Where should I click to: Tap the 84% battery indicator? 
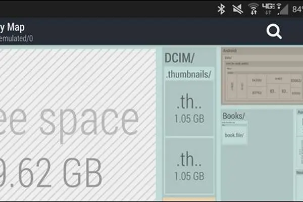297,9
